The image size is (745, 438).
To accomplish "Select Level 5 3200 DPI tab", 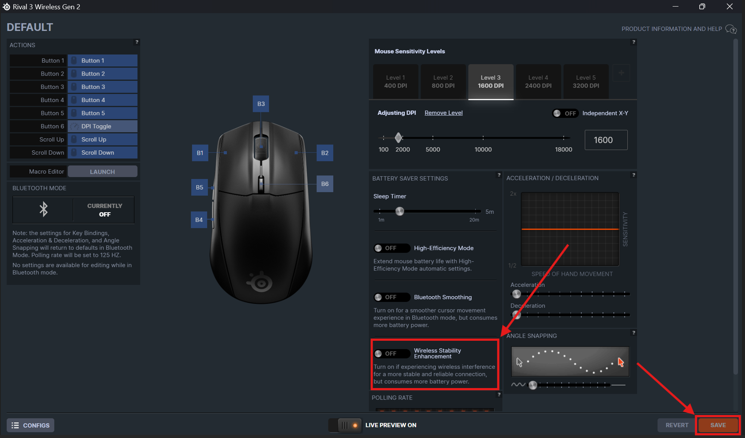I will [x=586, y=82].
